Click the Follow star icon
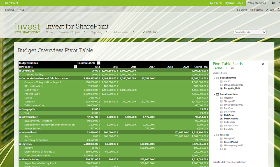 click(252, 10)
